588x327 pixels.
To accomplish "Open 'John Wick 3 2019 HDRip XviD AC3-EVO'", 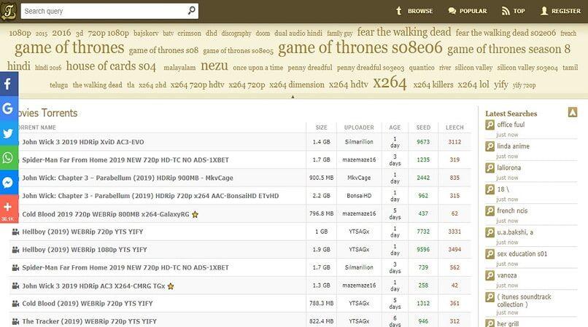I will point(83,142).
